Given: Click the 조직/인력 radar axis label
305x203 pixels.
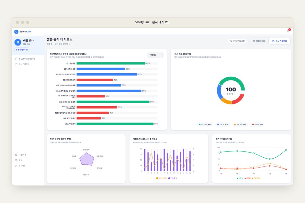Looking at the screenshot, I should point(86,150).
